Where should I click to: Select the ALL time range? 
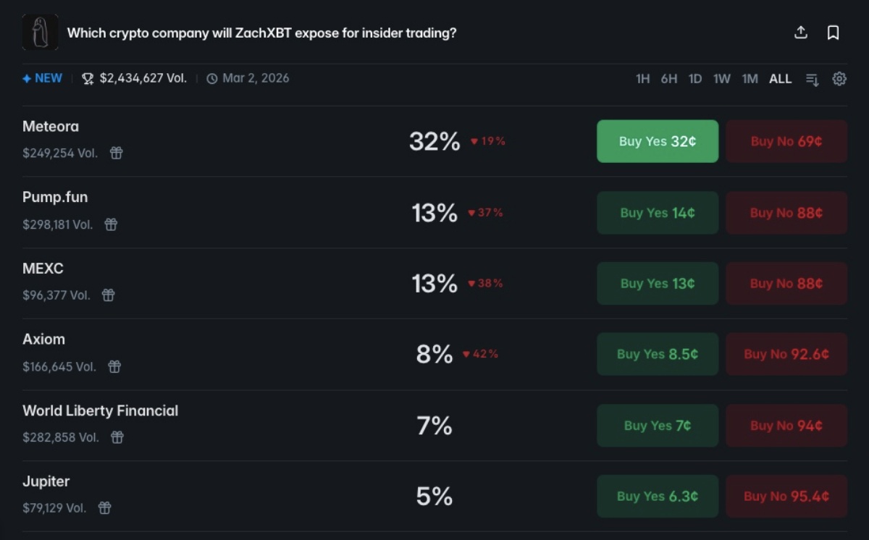click(x=780, y=79)
